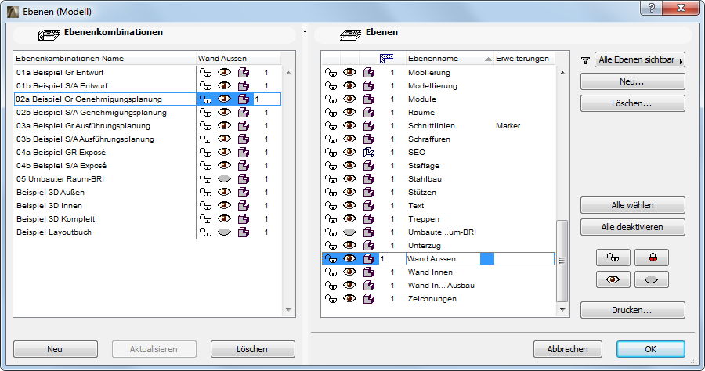705x371 pixels.
Task: Collapse panel with the black triangle arrow
Action: [305, 32]
